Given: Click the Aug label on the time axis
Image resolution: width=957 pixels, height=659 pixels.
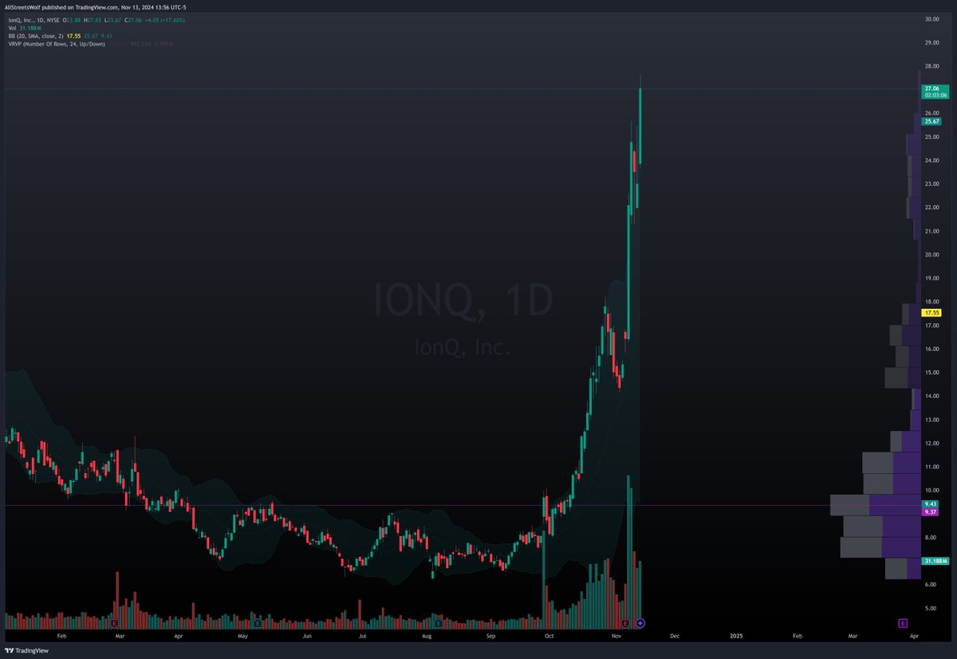Looking at the screenshot, I should click(x=427, y=636).
